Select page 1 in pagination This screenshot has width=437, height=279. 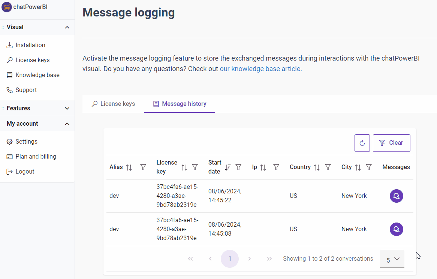[230, 259]
